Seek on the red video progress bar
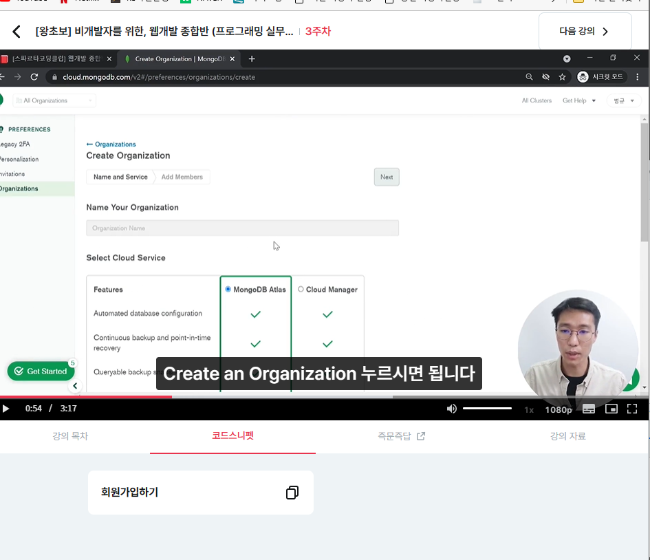 click(86, 397)
